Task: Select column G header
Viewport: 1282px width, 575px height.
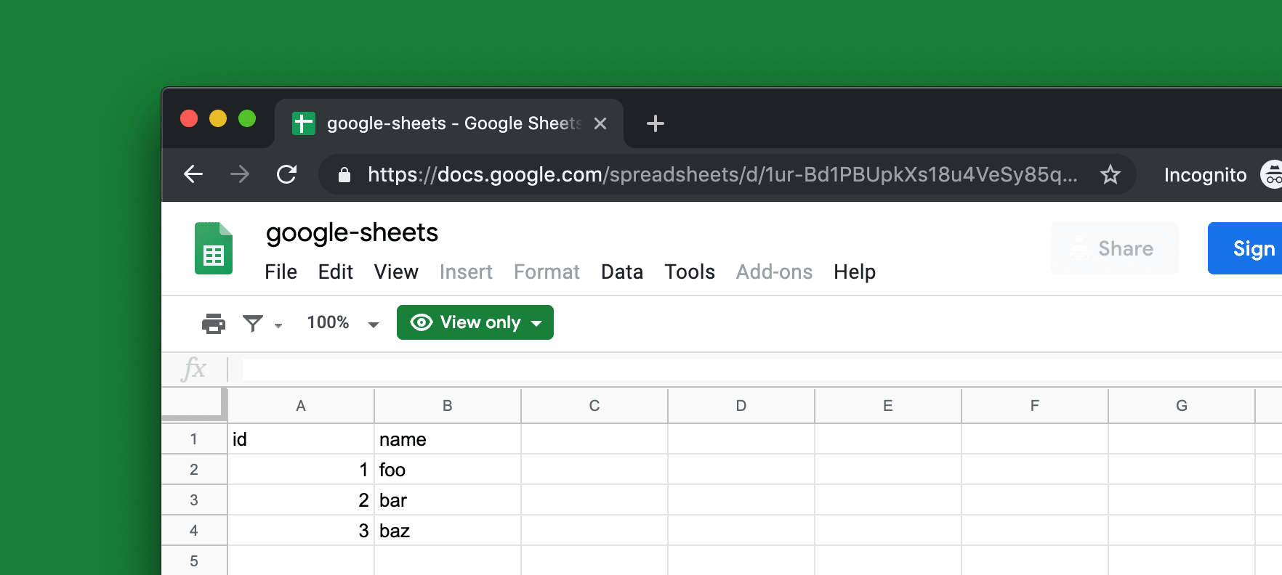Action: pyautogui.click(x=1182, y=406)
